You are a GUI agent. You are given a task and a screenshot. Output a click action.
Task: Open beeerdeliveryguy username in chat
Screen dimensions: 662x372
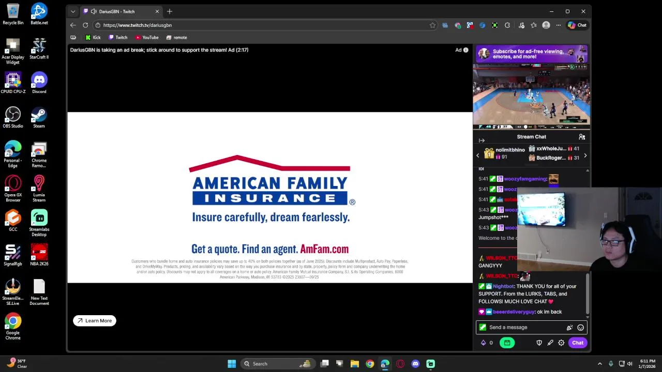point(514,312)
